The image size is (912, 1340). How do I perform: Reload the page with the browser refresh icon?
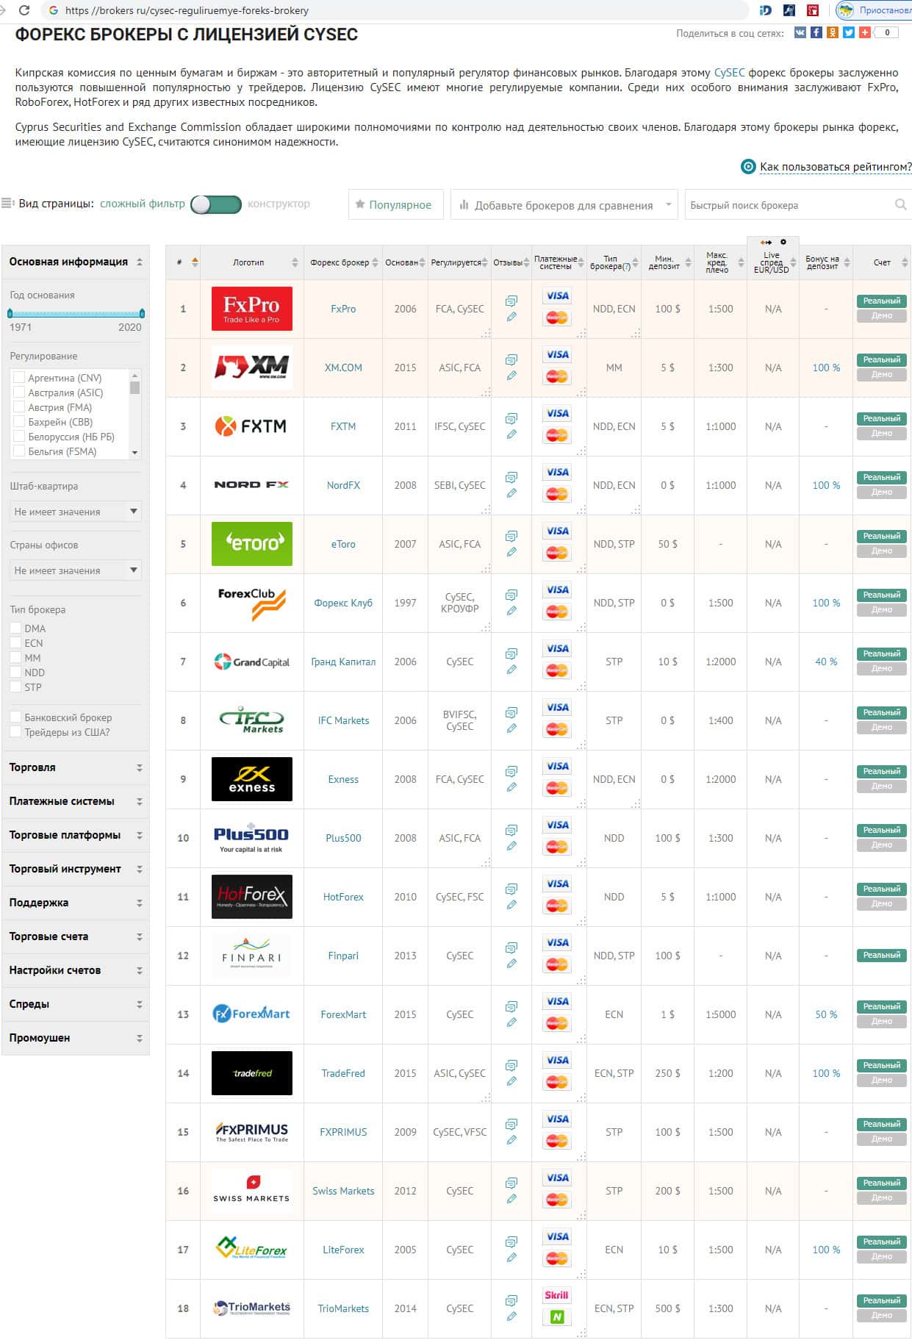[24, 10]
